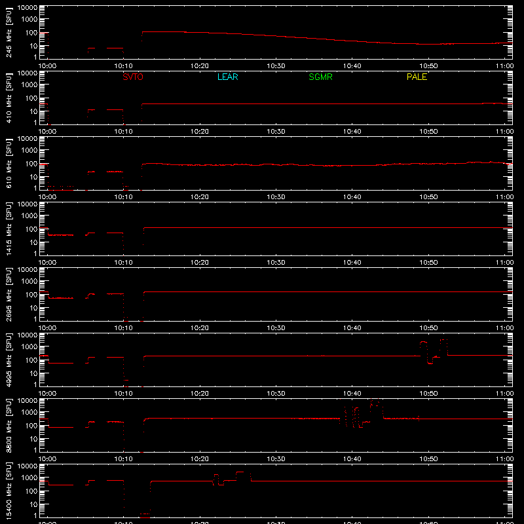Click 10:50 tick below the 610 MHz panel
Viewport: 524px width, 524px height.
point(428,197)
